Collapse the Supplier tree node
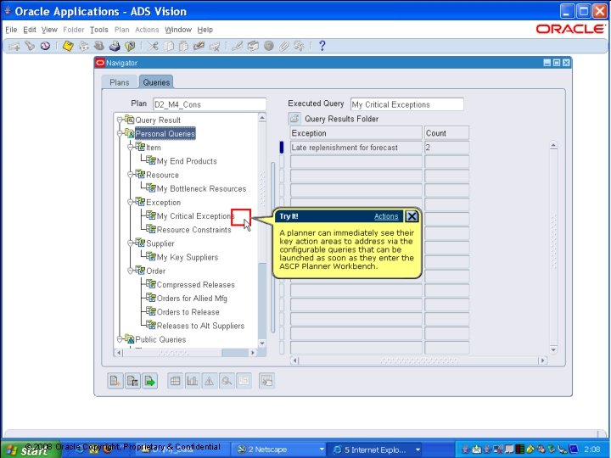The height and width of the screenshot is (458, 611). (x=131, y=243)
